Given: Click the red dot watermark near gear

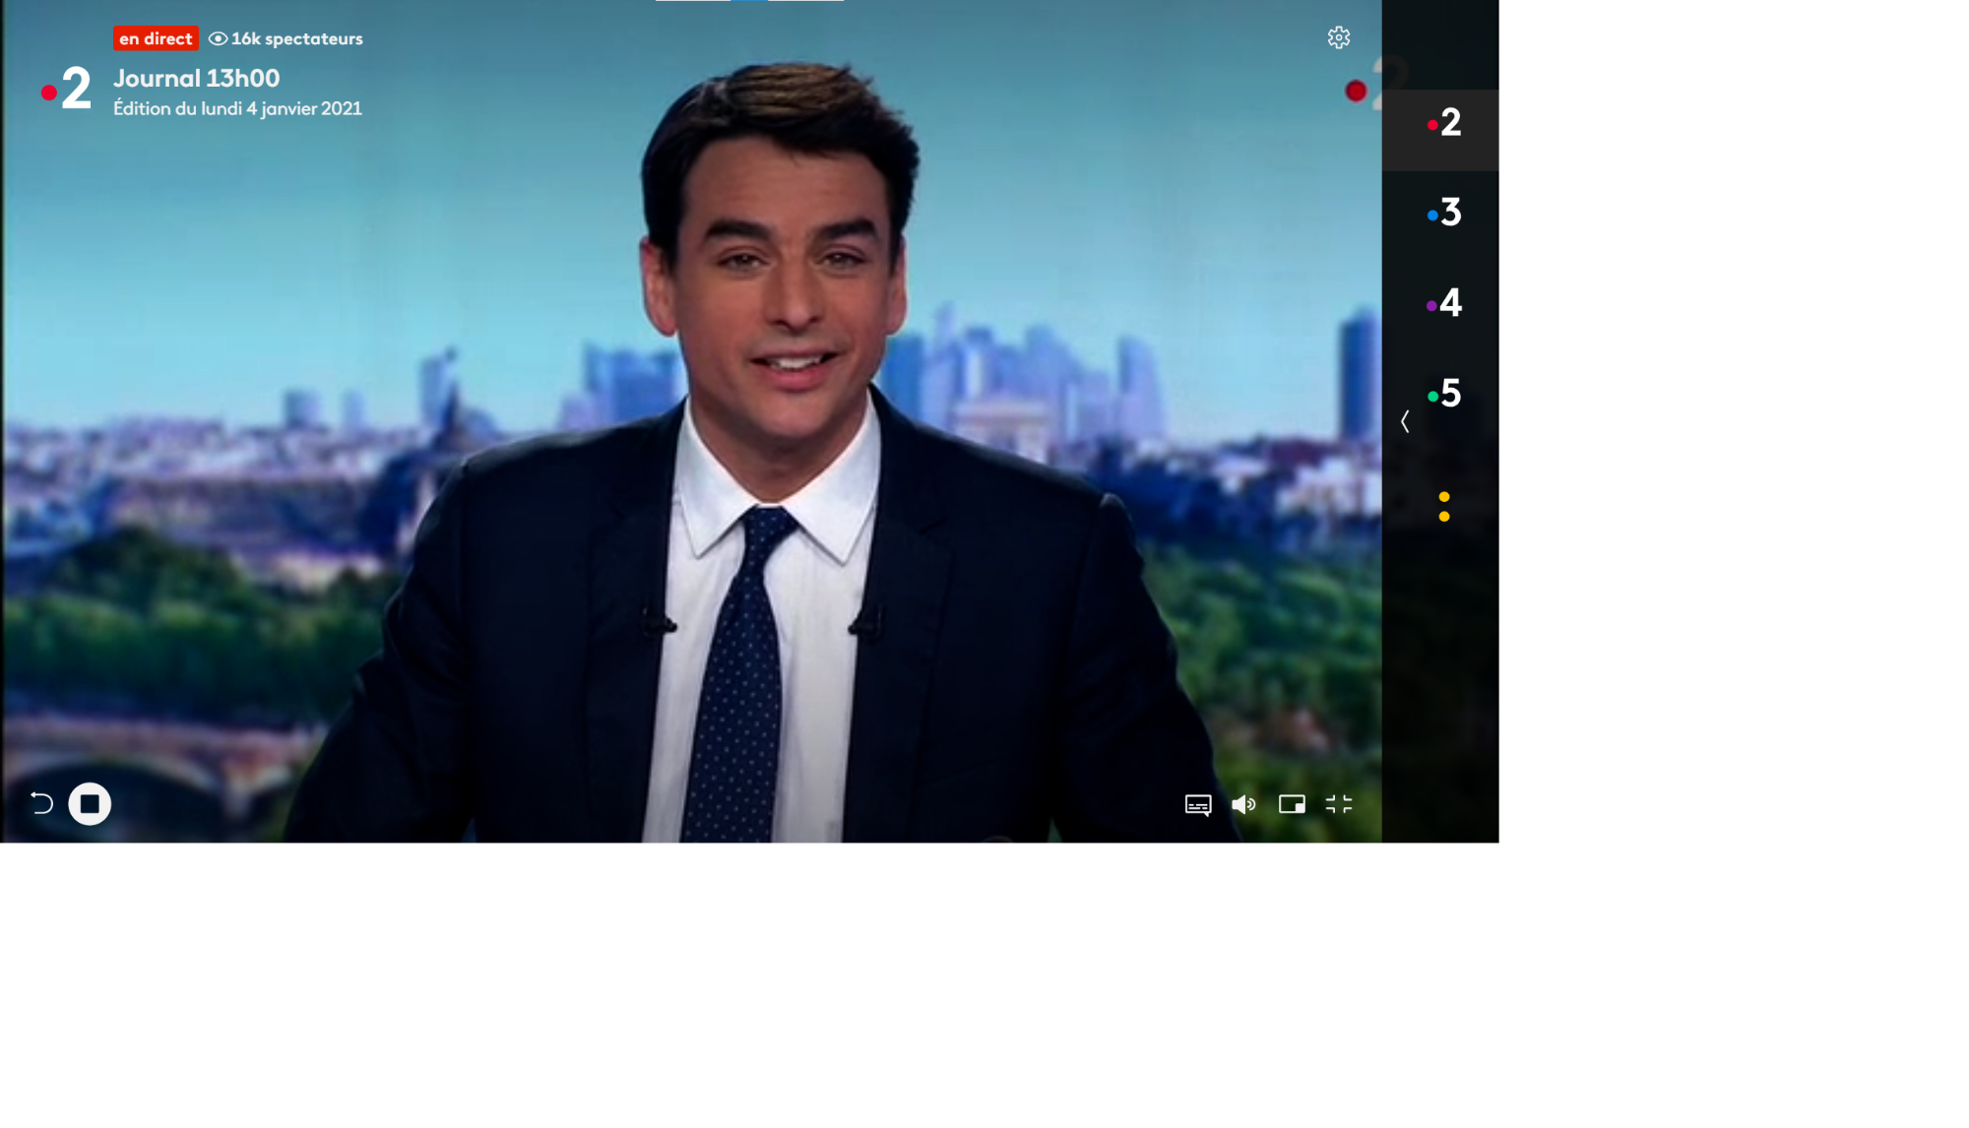Looking at the screenshot, I should [1356, 92].
